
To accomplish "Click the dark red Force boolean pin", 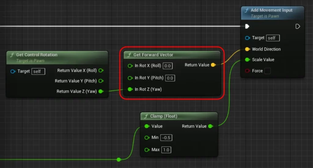I will (247, 71).
